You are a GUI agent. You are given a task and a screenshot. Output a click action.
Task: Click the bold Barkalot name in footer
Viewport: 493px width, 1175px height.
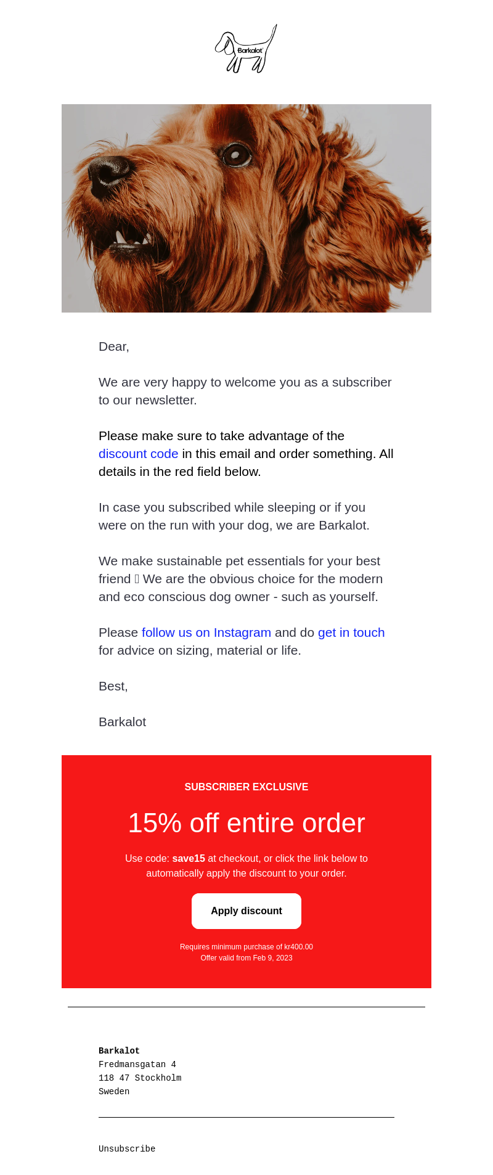tap(119, 1051)
